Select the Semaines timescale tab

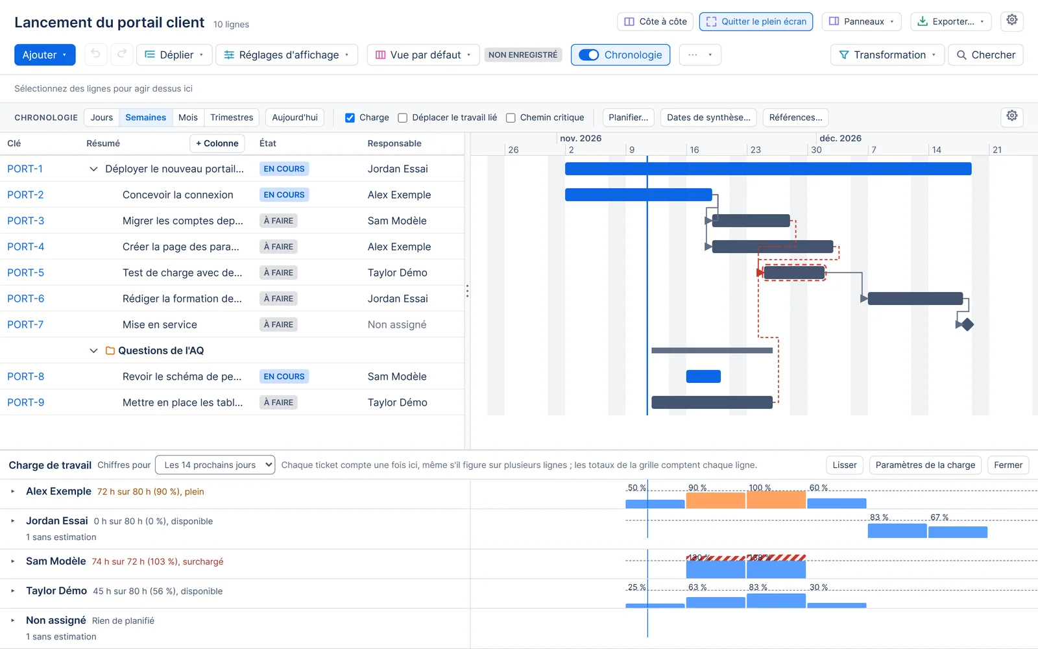(x=145, y=117)
